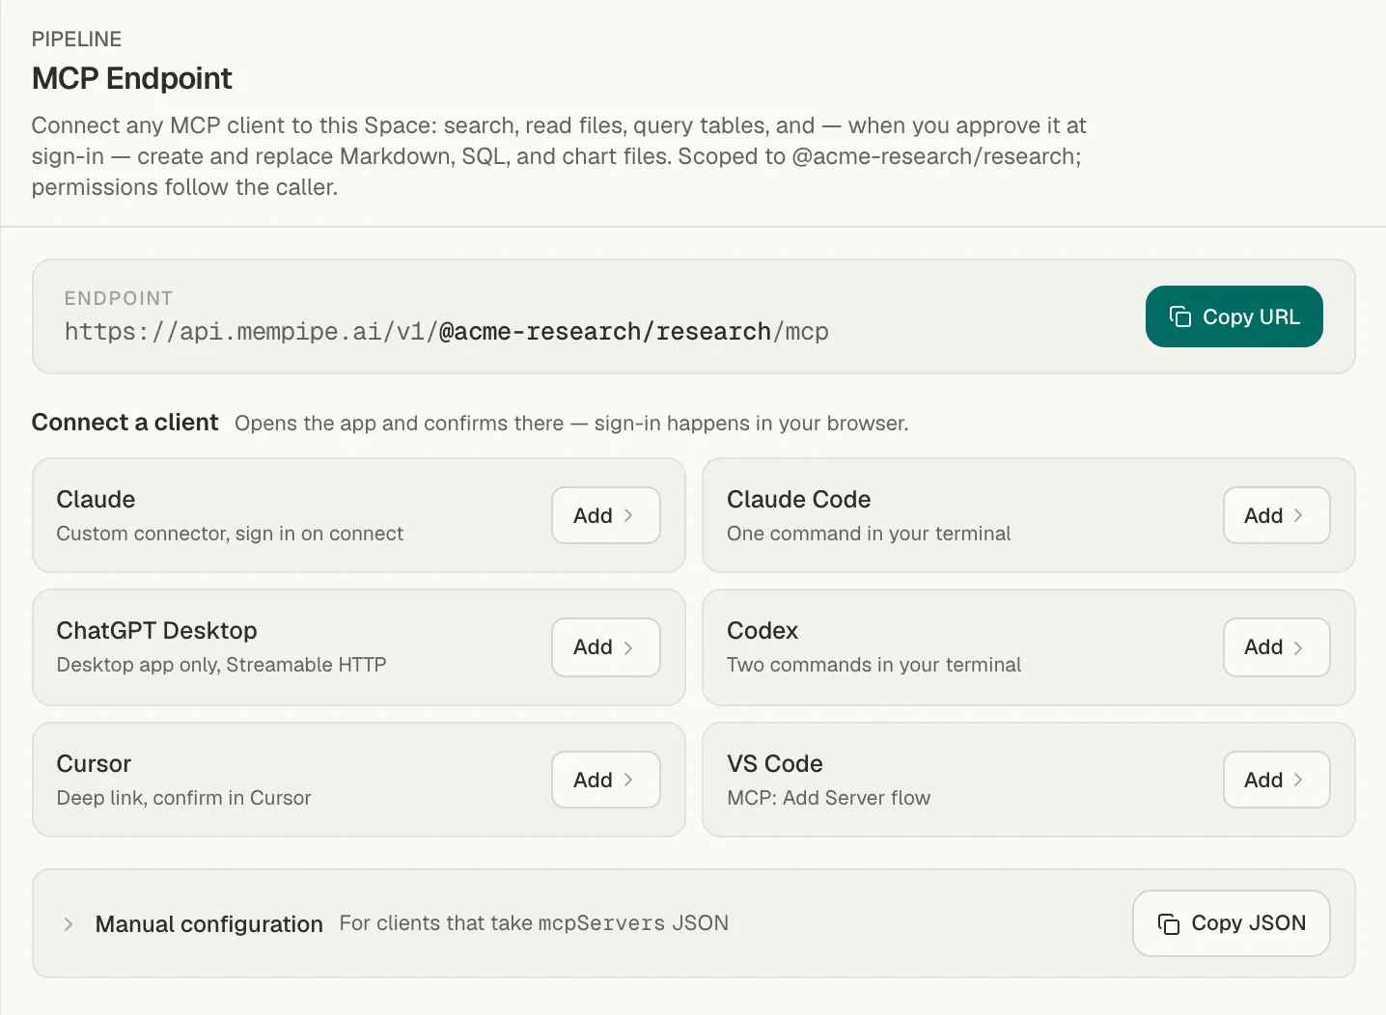Click 'Desktop app only, Streamable HTTP' text

click(x=222, y=665)
